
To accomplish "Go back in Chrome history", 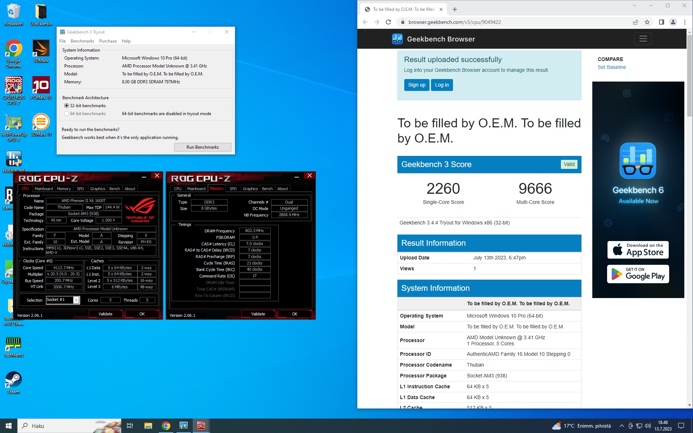I will (365, 22).
